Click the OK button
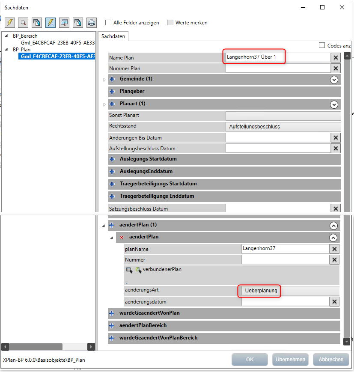Screen dimensions: 354x372 pyautogui.click(x=250, y=360)
